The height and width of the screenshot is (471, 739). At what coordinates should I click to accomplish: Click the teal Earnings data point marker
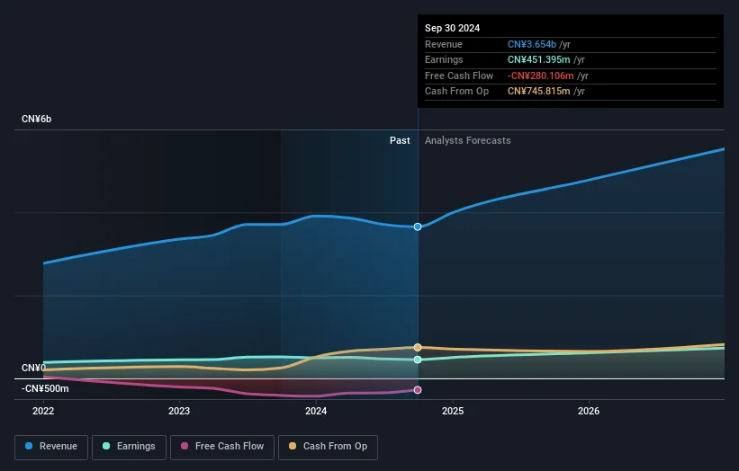418,360
